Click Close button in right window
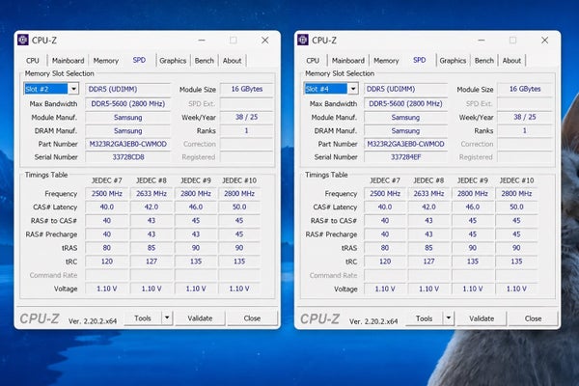Viewport: 579px width, 386px height. point(534,318)
